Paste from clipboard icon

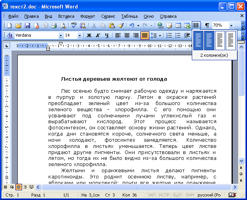(x=112, y=25)
